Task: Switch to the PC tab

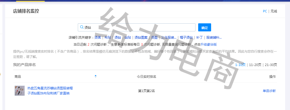Action: tap(265, 11)
